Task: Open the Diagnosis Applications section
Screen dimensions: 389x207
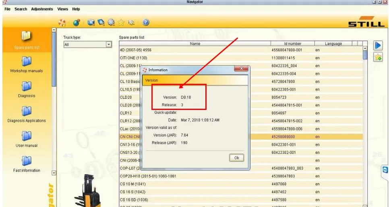Action: [27, 114]
